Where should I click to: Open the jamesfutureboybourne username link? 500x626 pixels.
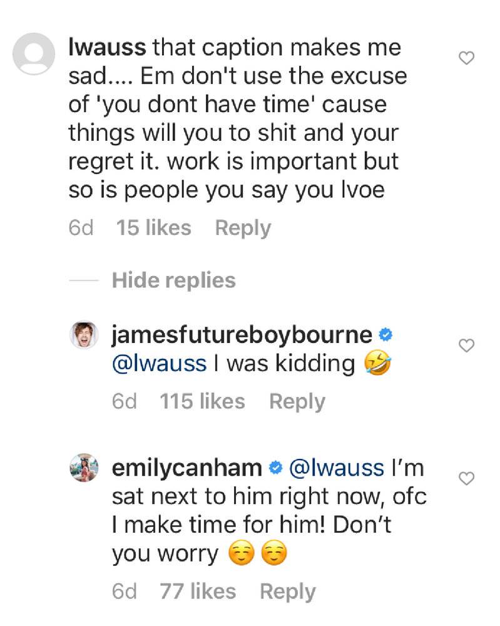(242, 336)
